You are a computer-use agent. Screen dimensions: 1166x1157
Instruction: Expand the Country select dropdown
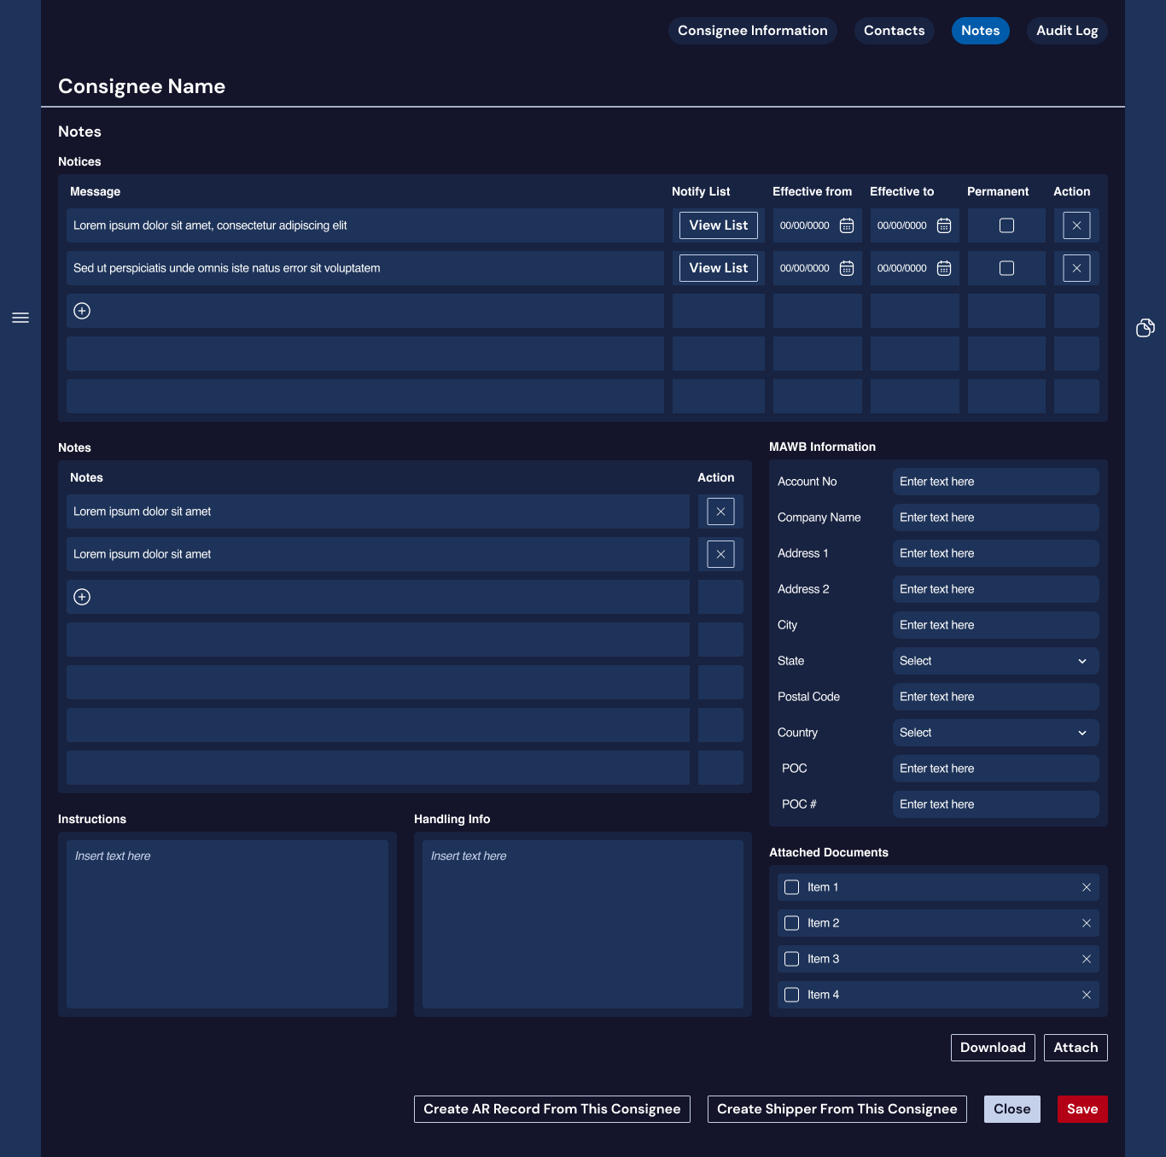click(x=996, y=733)
